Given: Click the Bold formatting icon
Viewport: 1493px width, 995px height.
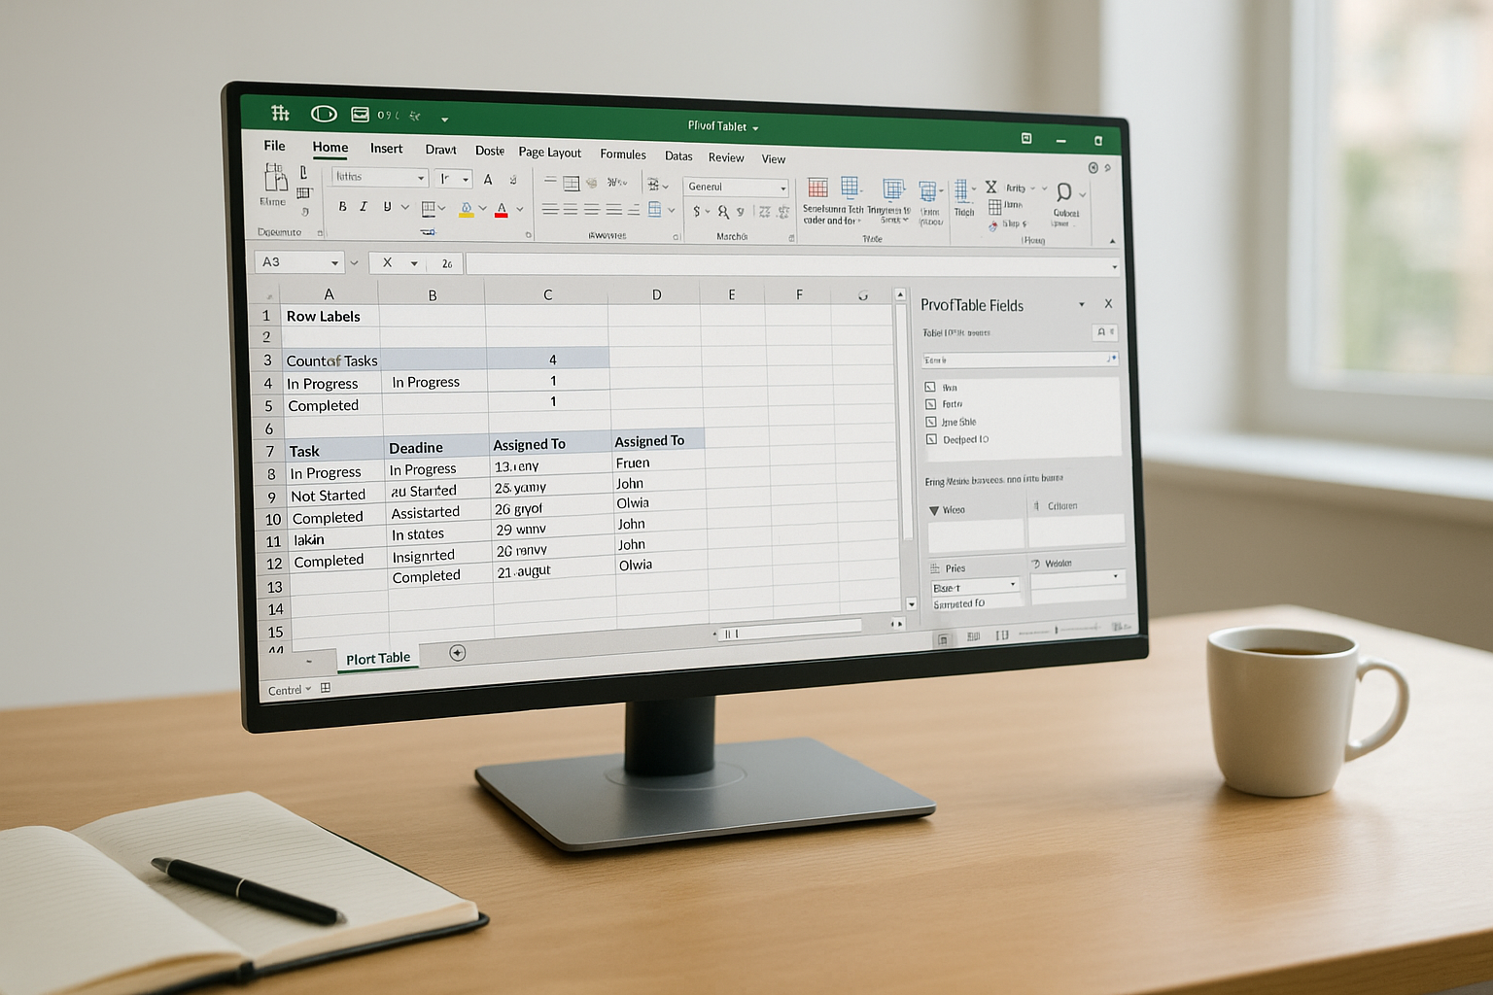Looking at the screenshot, I should tap(342, 206).
